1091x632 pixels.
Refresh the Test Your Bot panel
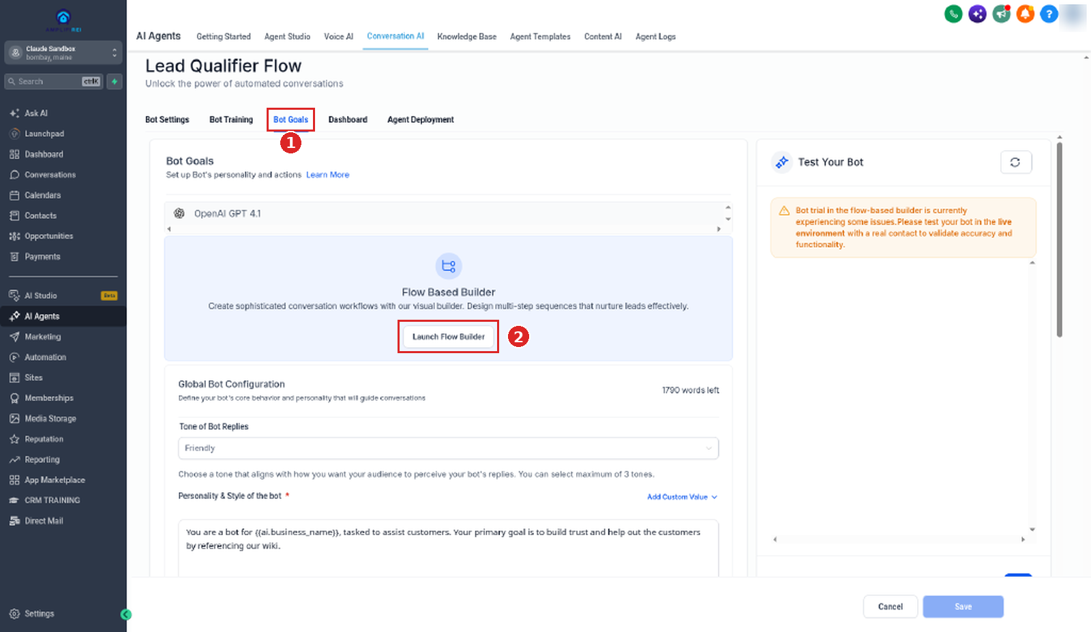tap(1015, 162)
